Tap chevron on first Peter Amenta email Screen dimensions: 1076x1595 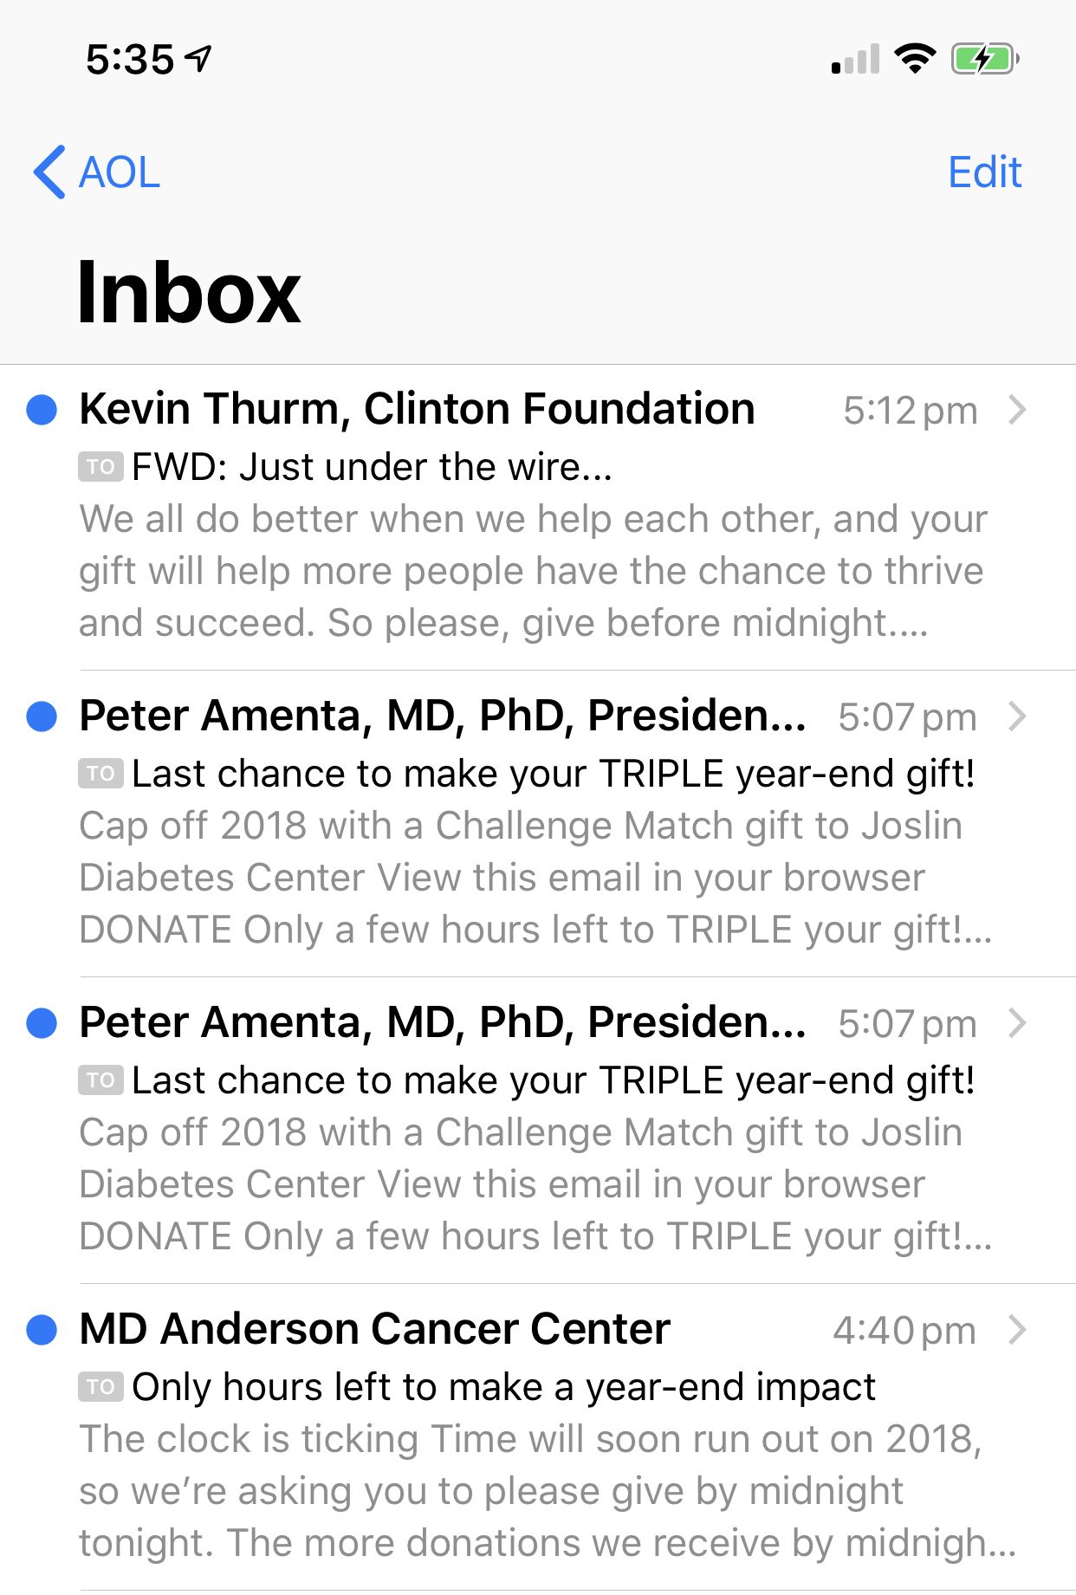(1018, 716)
